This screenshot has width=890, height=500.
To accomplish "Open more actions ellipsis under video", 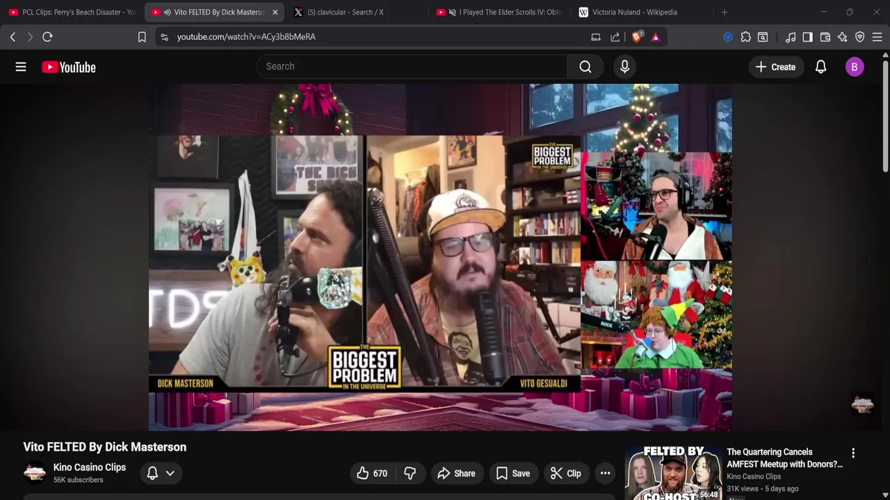I will click(x=605, y=474).
